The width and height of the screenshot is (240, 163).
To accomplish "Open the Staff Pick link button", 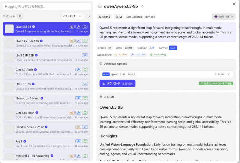I will [x=223, y=17].
